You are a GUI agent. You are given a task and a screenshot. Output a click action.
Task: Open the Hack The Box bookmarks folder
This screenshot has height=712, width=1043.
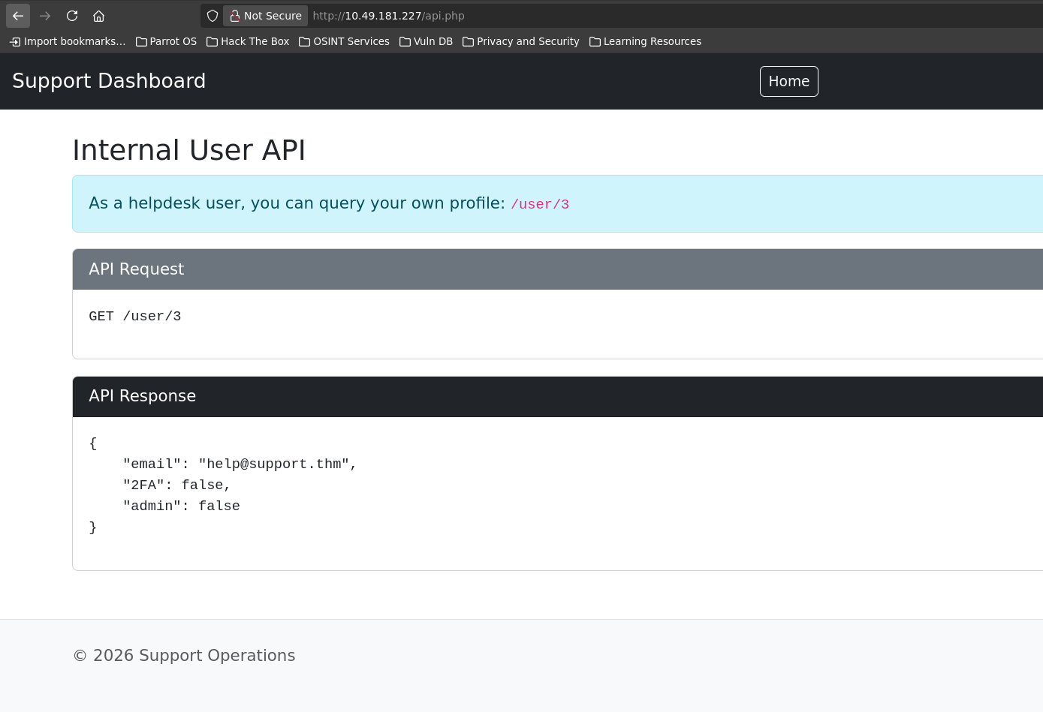[x=248, y=41]
